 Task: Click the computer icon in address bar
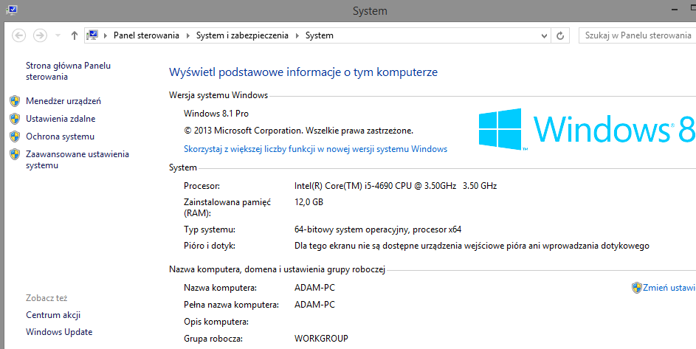[92, 35]
